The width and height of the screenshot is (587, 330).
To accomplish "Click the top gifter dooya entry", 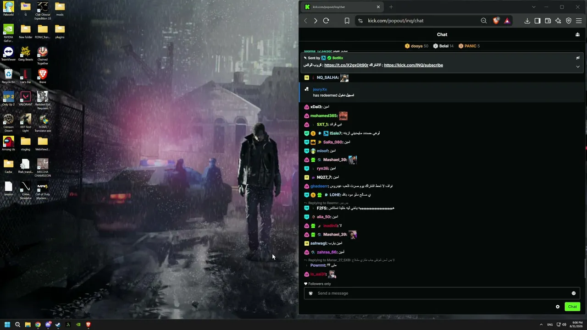I will click(416, 46).
